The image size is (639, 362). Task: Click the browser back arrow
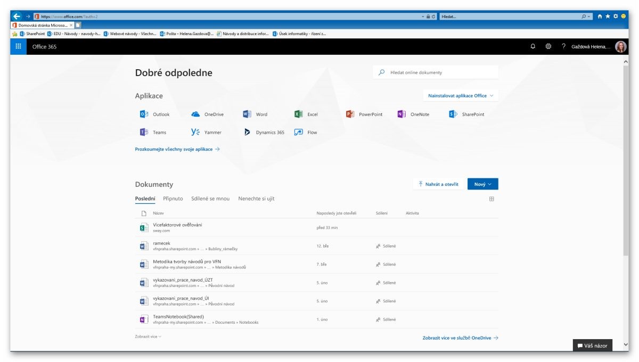(17, 16)
